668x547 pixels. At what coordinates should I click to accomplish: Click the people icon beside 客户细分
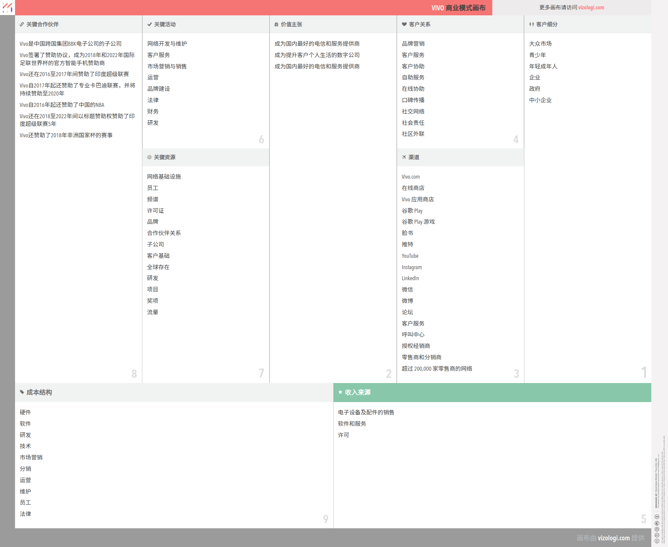[531, 24]
